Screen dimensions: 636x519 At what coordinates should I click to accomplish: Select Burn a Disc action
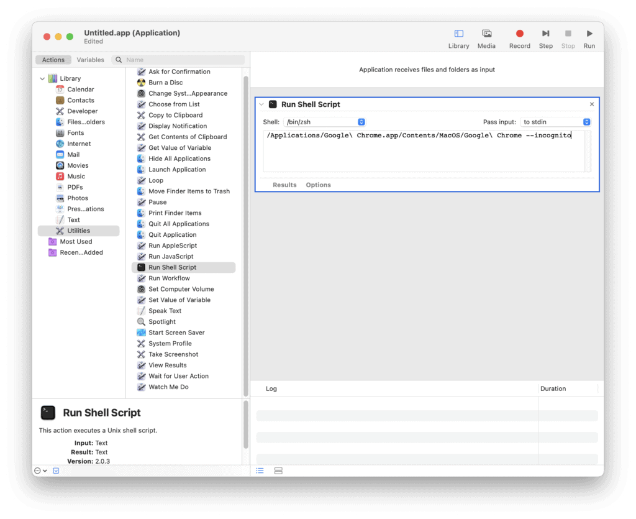(x=165, y=83)
